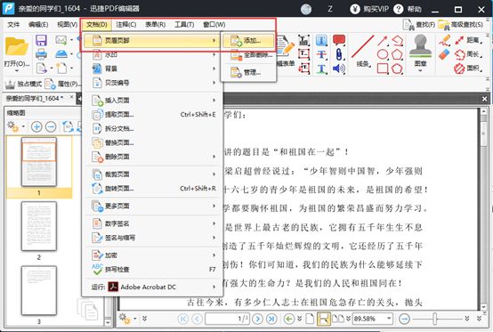This screenshot has width=493, height=332.
Task: Select the pencil freehand drawing tool
Action: pos(445,41)
